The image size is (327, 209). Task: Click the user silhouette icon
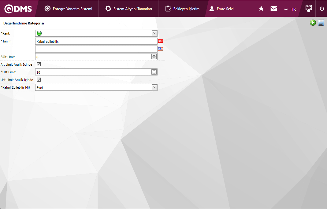(211, 9)
